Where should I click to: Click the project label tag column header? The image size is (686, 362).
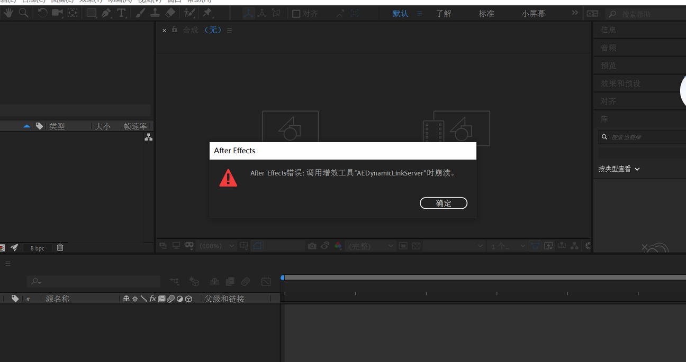[39, 126]
